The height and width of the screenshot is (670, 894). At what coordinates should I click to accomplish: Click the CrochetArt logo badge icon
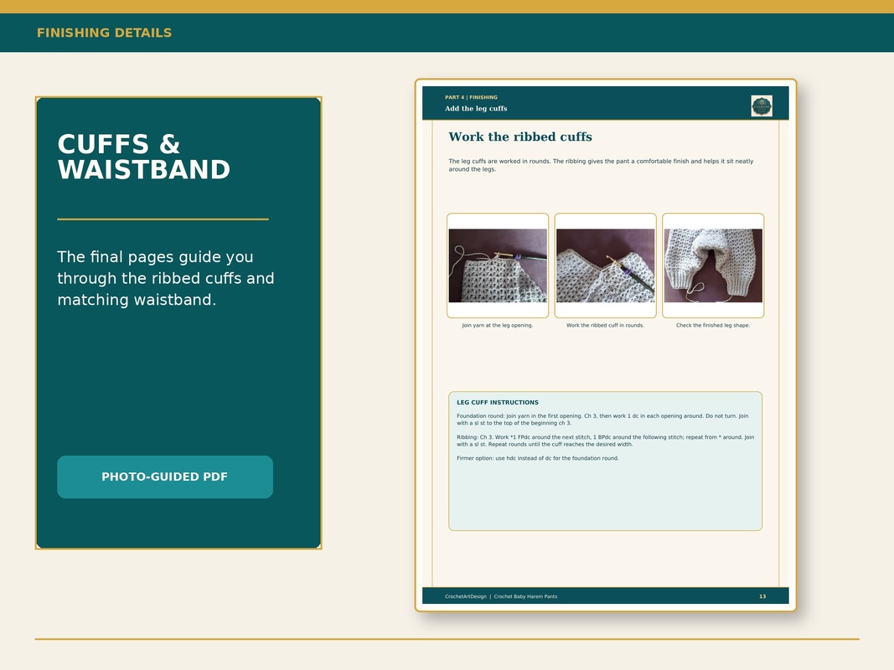coord(762,106)
